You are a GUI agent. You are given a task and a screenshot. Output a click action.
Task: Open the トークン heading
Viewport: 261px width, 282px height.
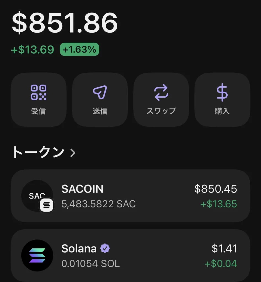[38, 153]
